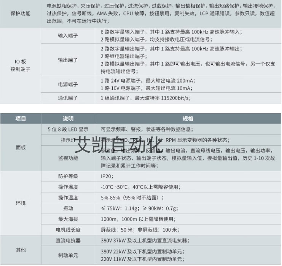This screenshot has height=266, width=282.
Task: Select the 最大海拔 label cell
Action: 68,219
